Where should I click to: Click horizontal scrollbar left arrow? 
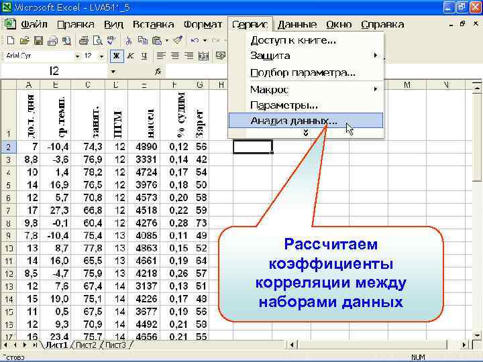coord(292,345)
